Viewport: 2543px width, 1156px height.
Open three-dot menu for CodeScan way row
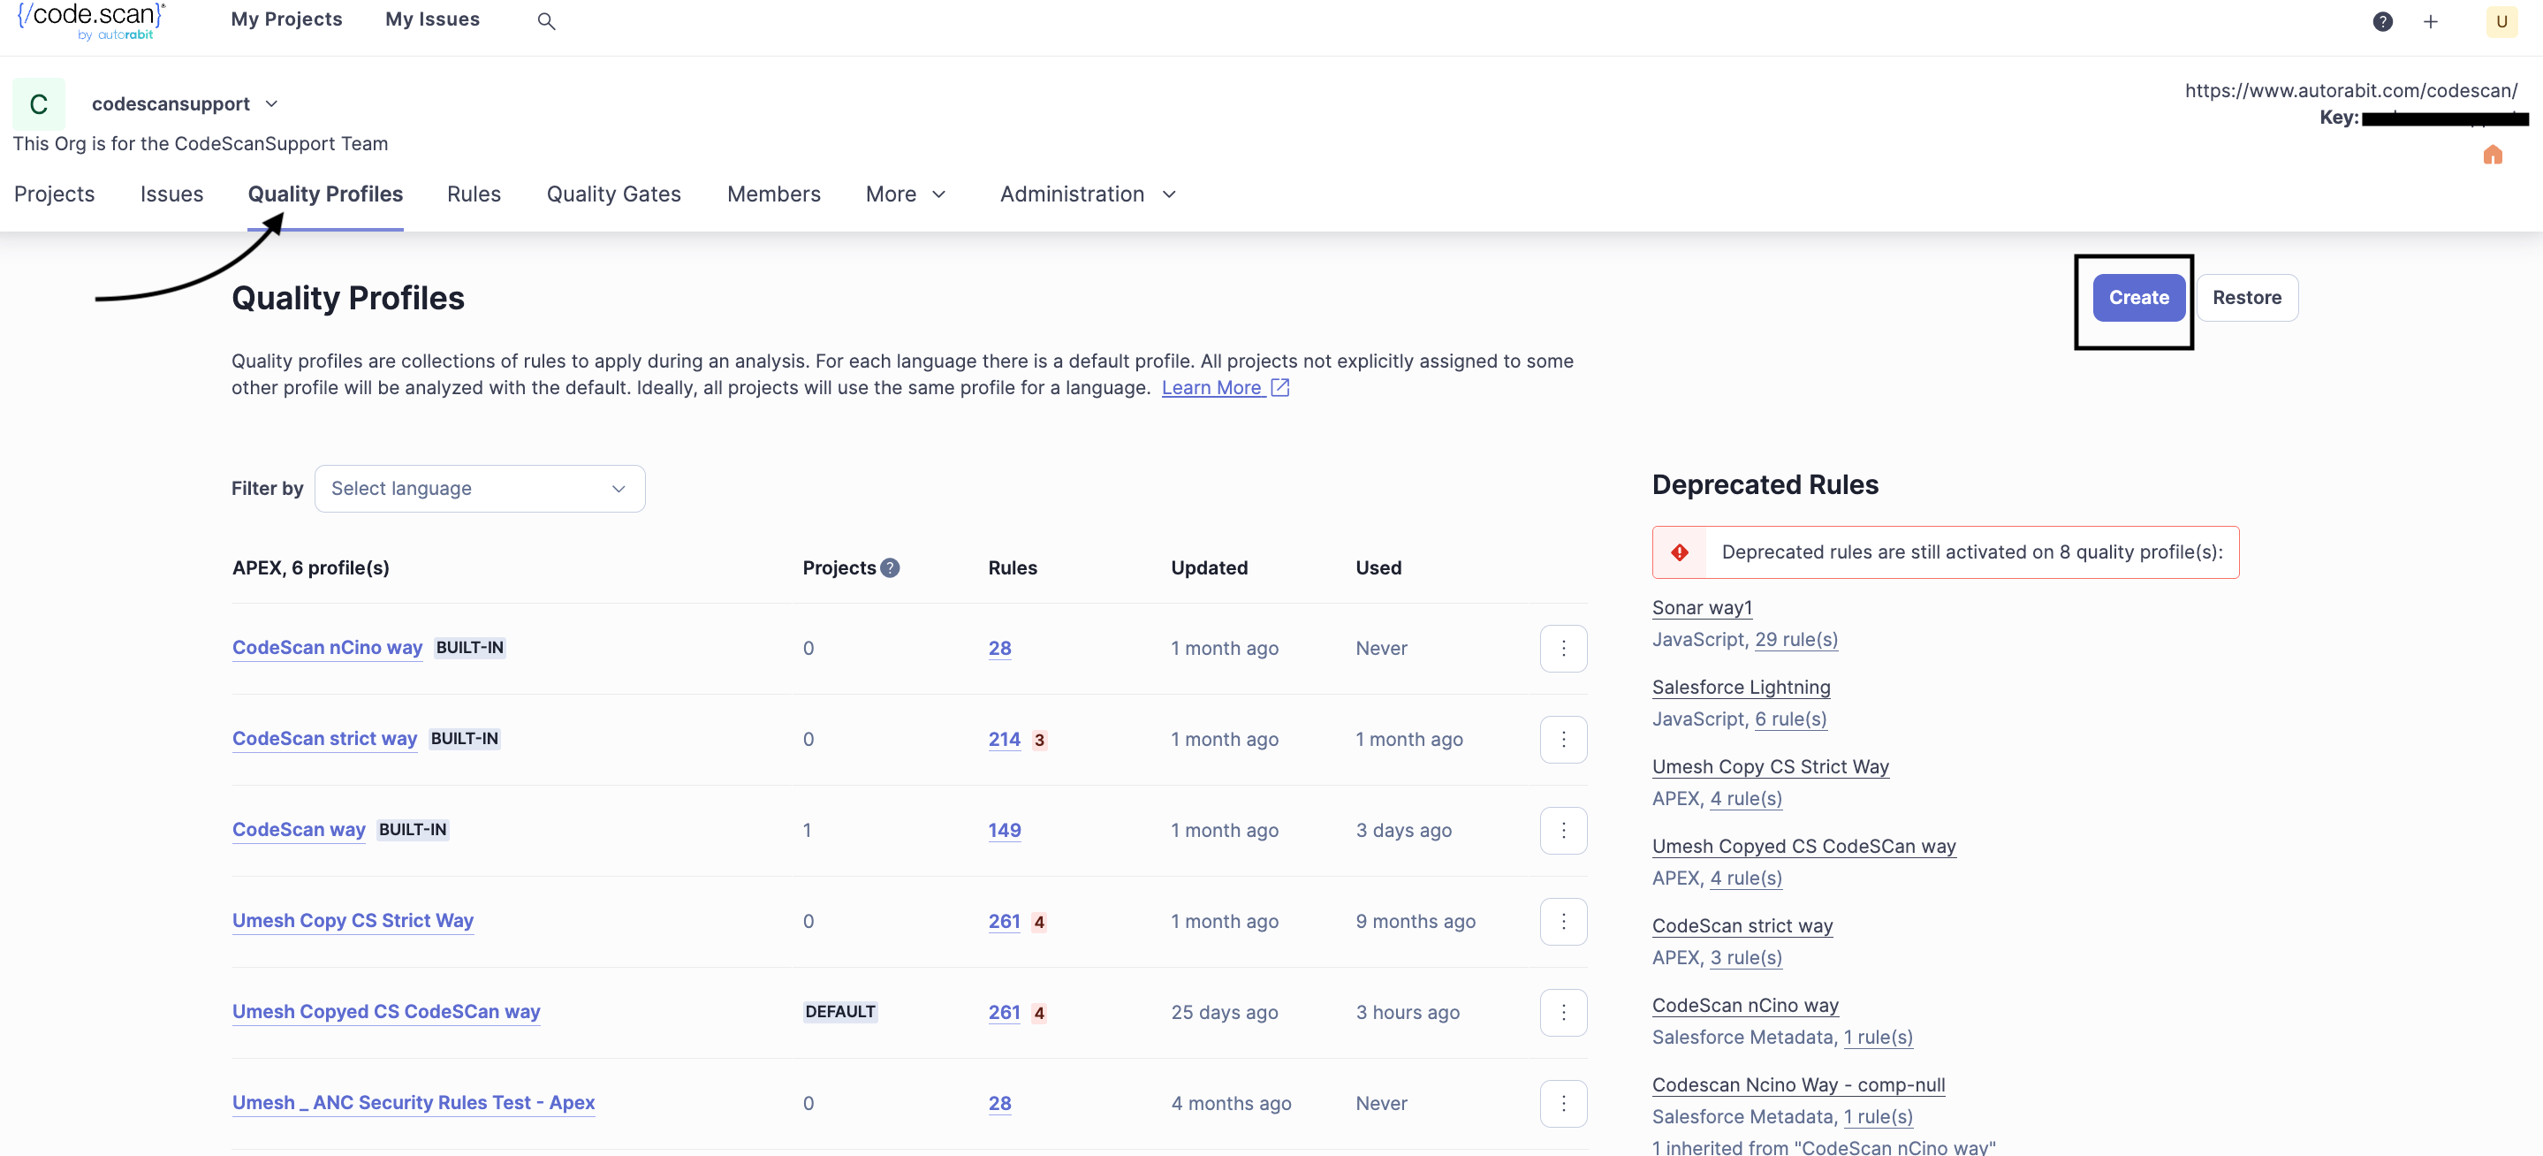[x=1563, y=830]
